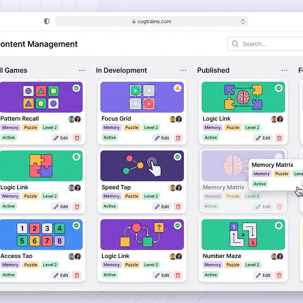Toggle the green checkmark on Pattern Recall thumbnail
The height and width of the screenshot is (303, 303).
(76, 88)
